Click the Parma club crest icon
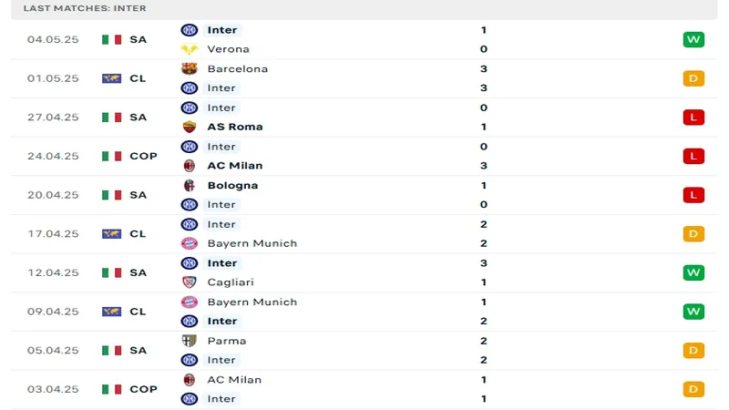Image resolution: width=729 pixels, height=410 pixels. point(189,341)
